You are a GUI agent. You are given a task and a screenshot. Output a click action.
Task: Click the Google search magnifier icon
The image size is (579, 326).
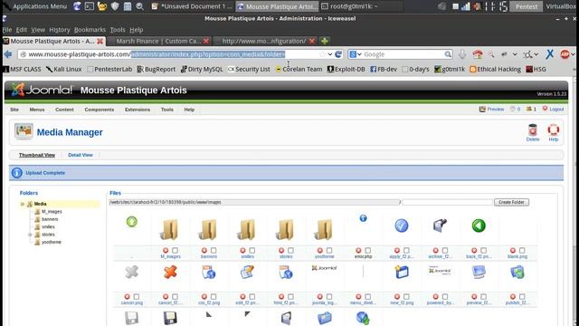pos(448,54)
